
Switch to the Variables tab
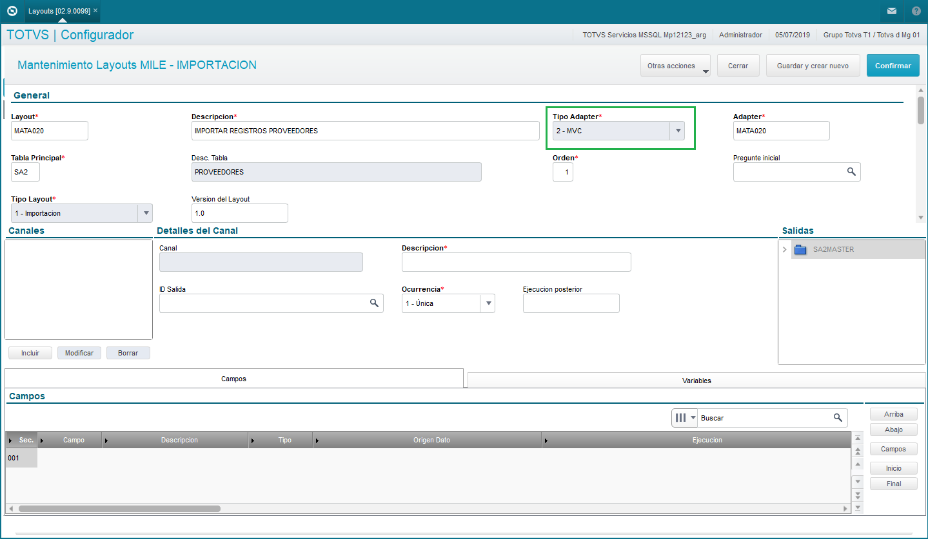[x=696, y=381]
